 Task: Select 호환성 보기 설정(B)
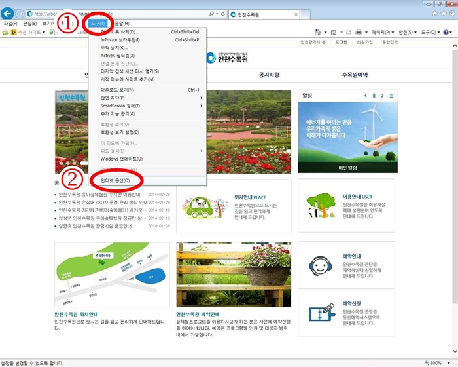coord(147,132)
